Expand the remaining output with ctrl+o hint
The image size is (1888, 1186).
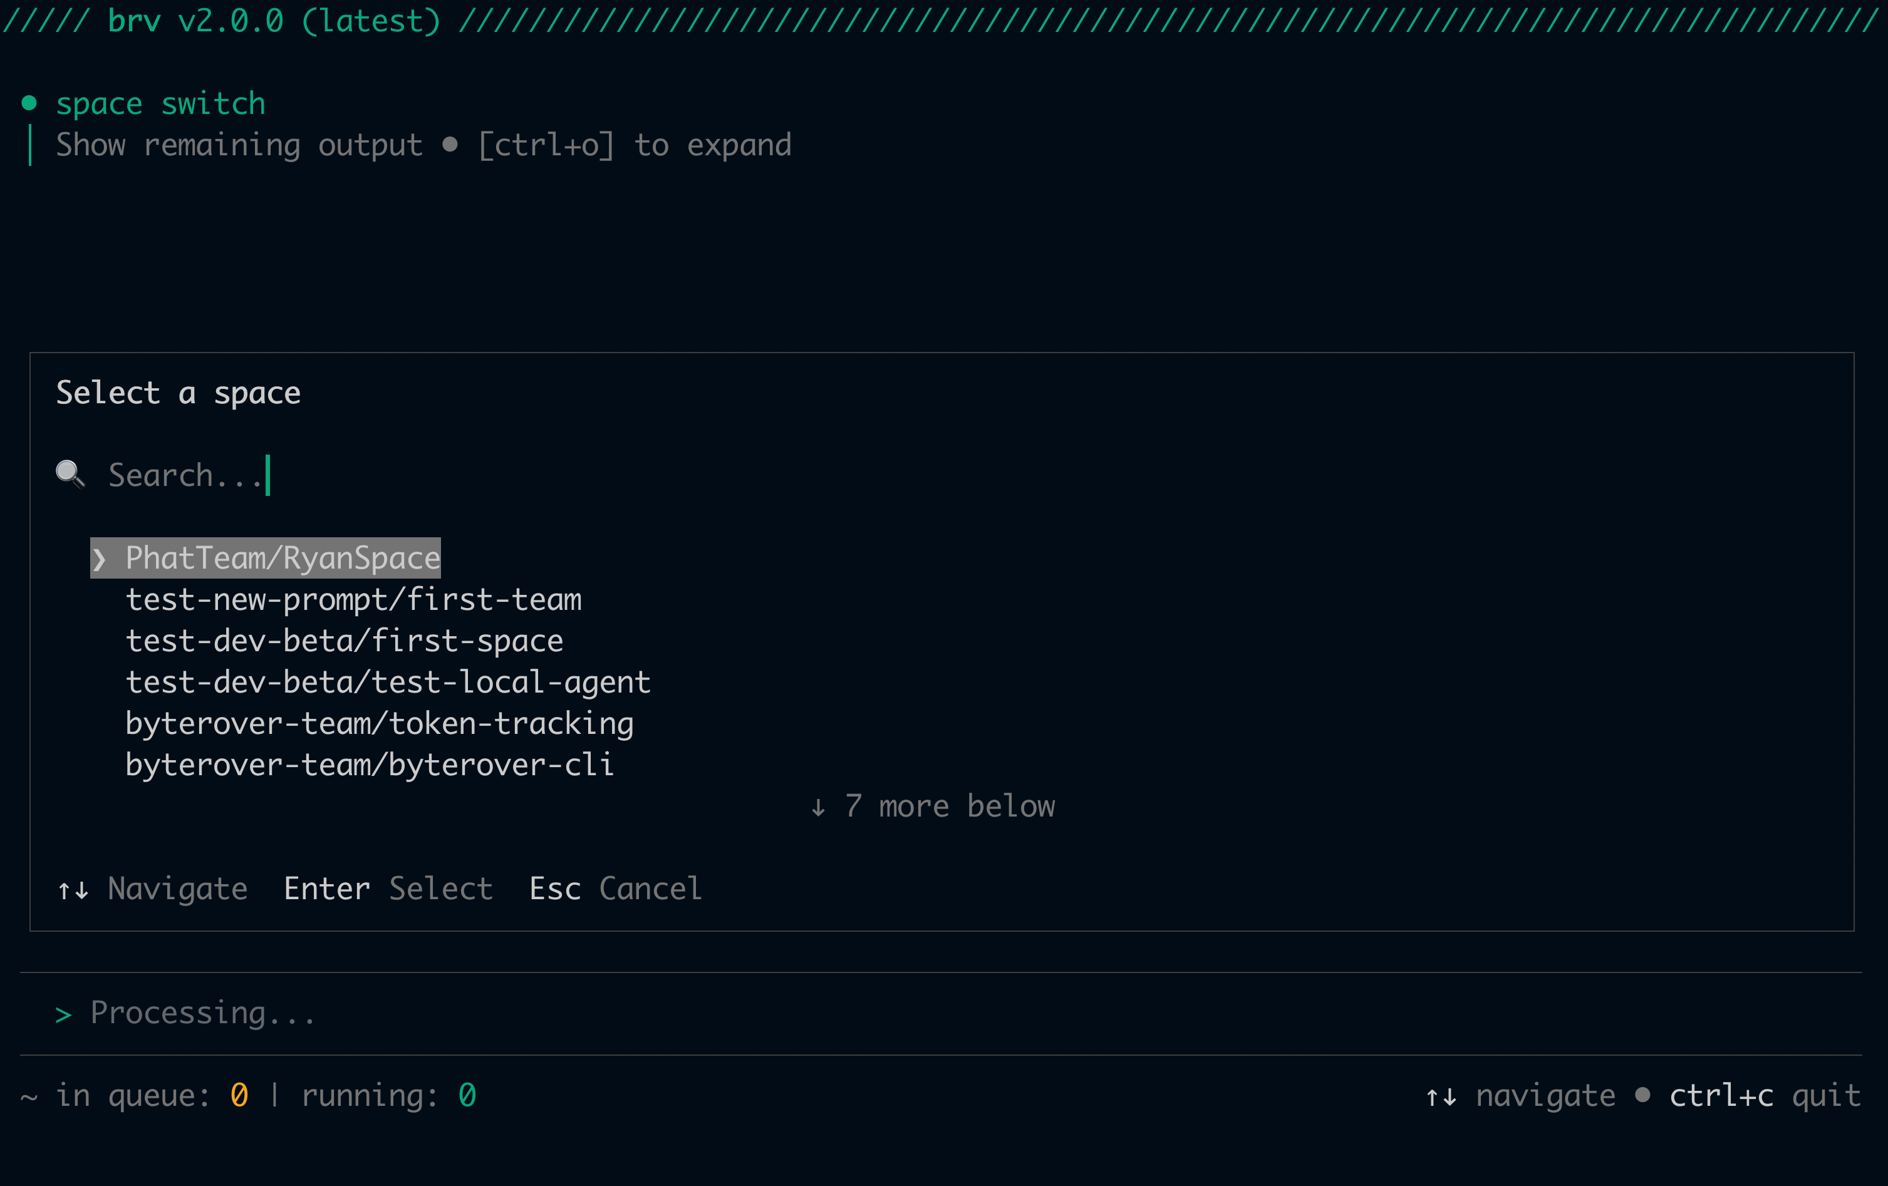(546, 144)
